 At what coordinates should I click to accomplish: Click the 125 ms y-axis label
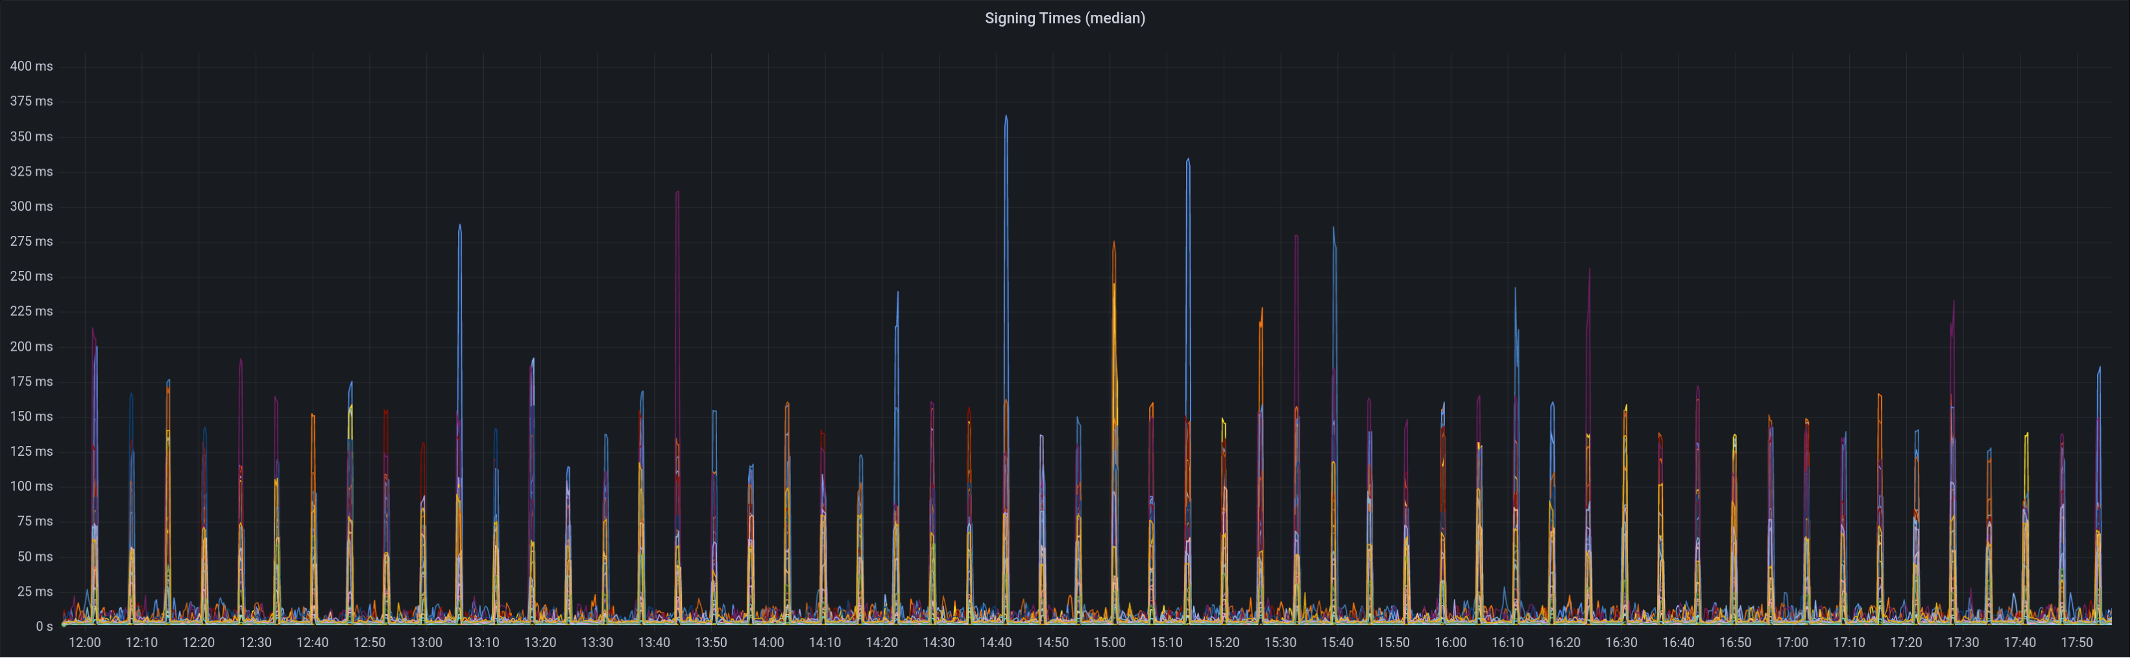coord(32,451)
